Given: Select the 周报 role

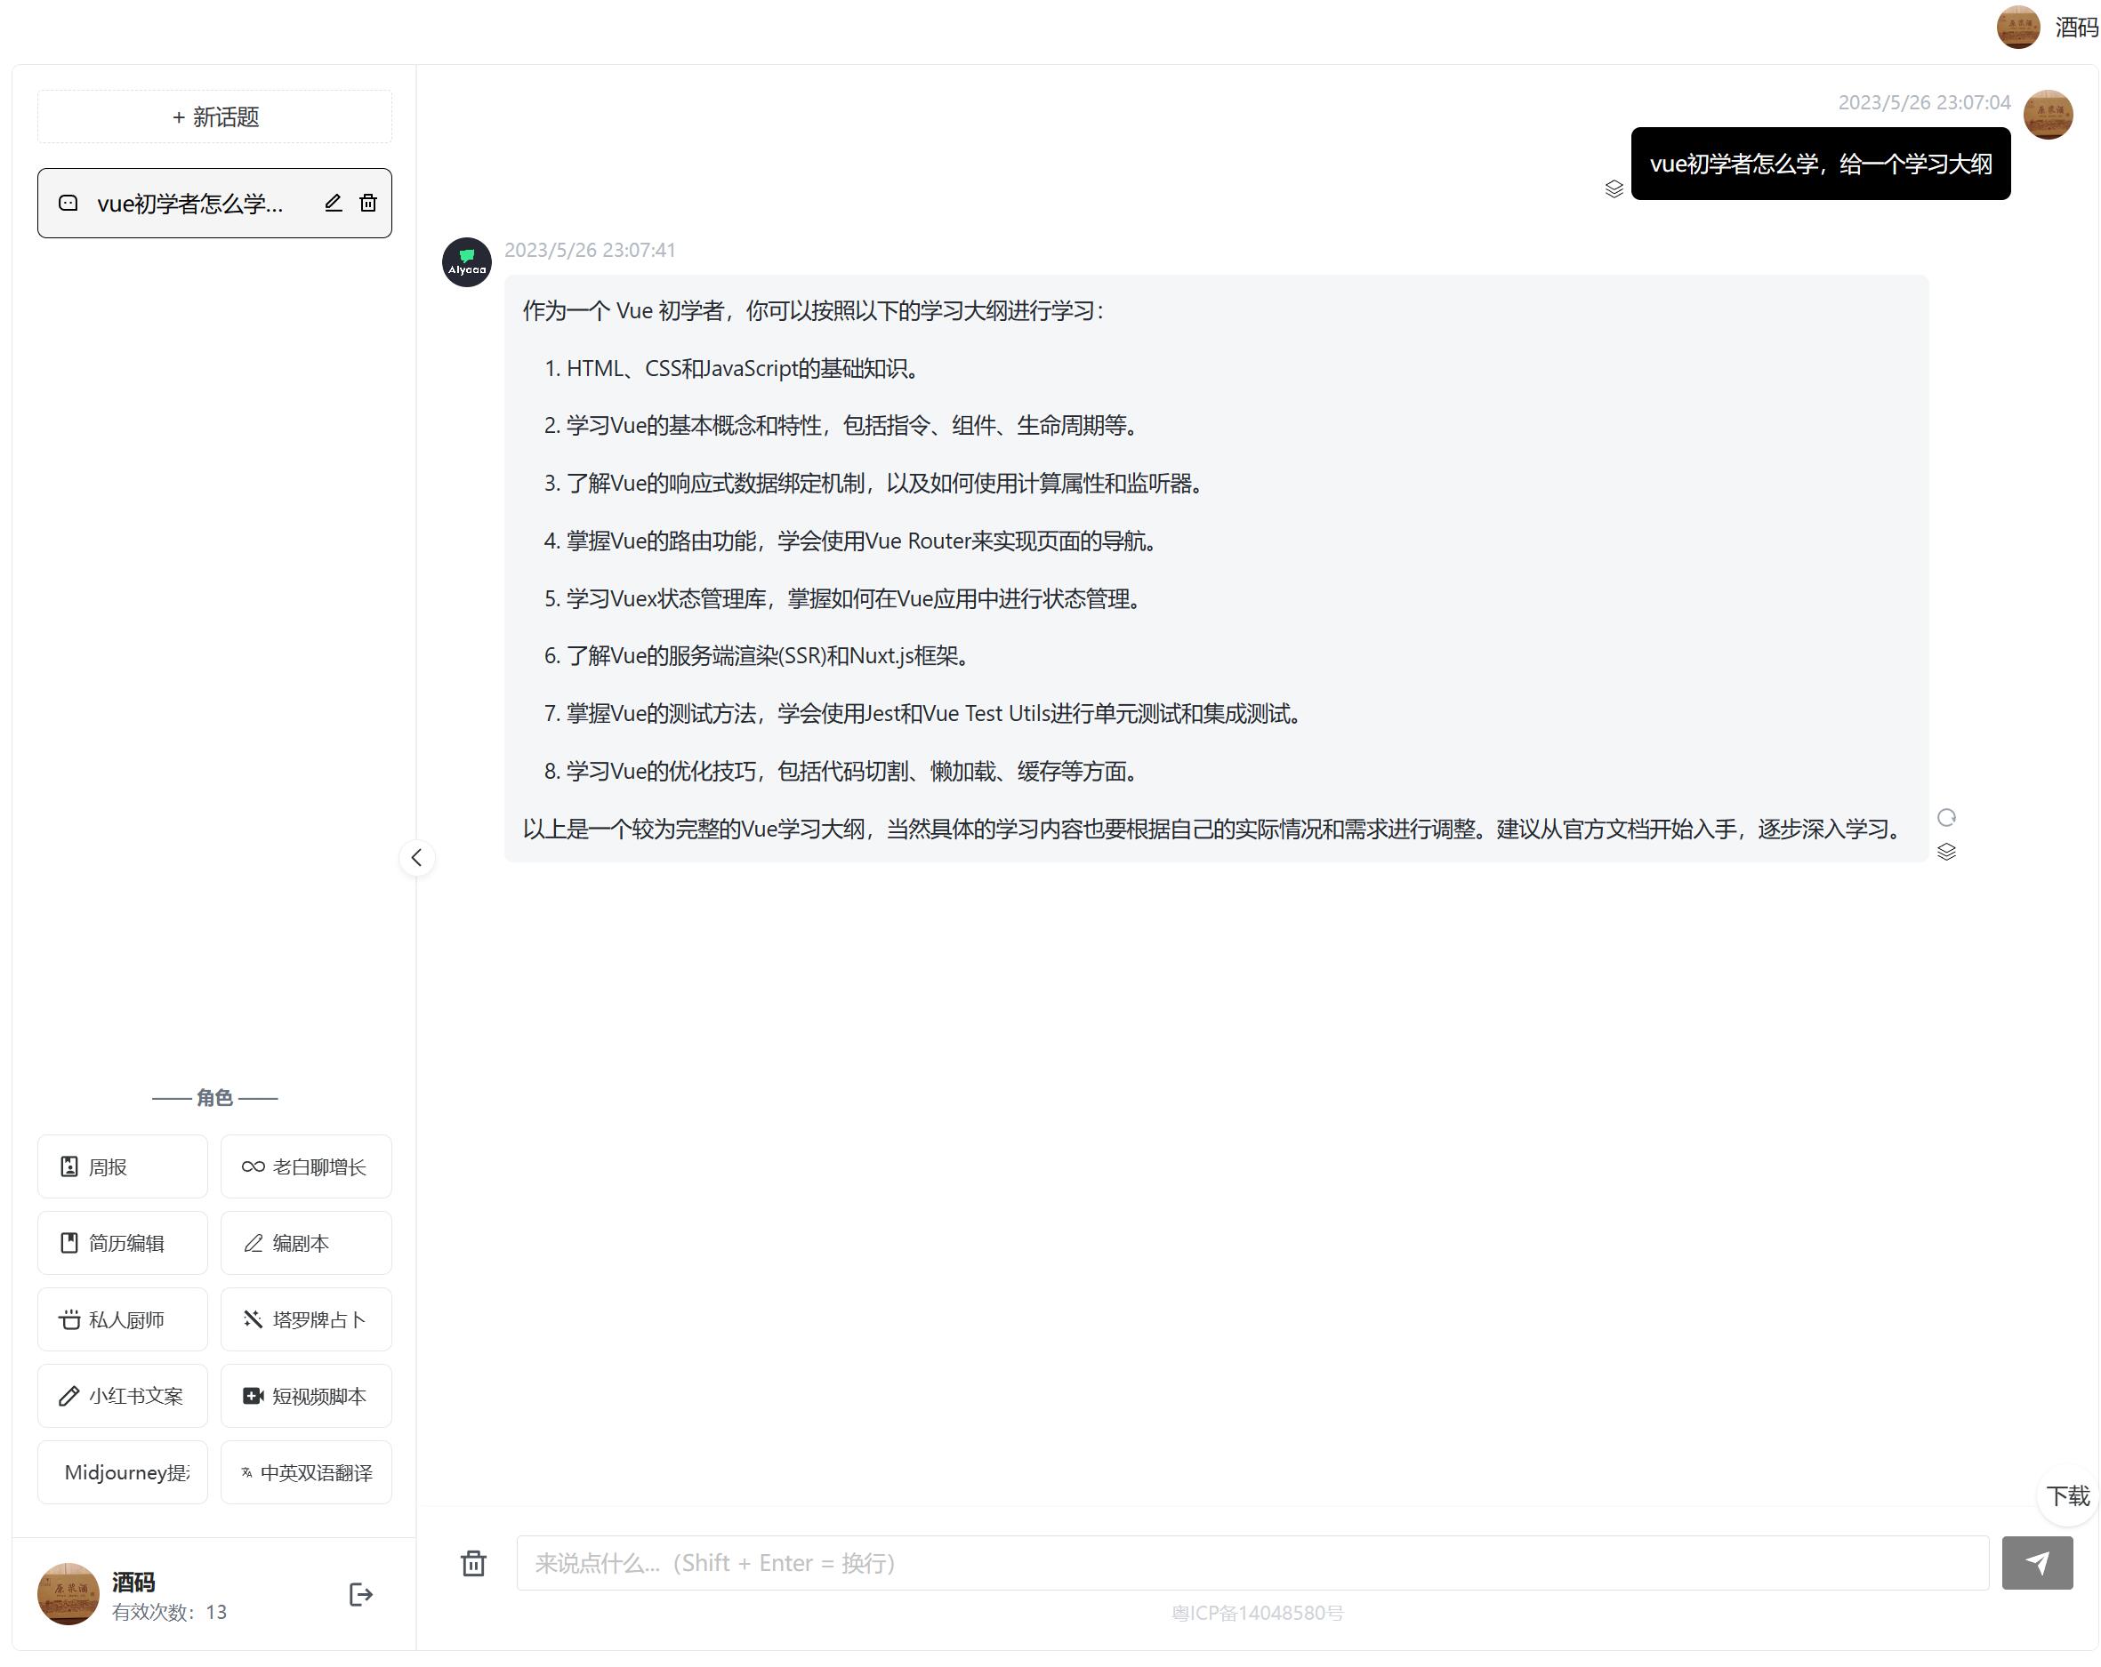Looking at the screenshot, I should pos(122,1166).
